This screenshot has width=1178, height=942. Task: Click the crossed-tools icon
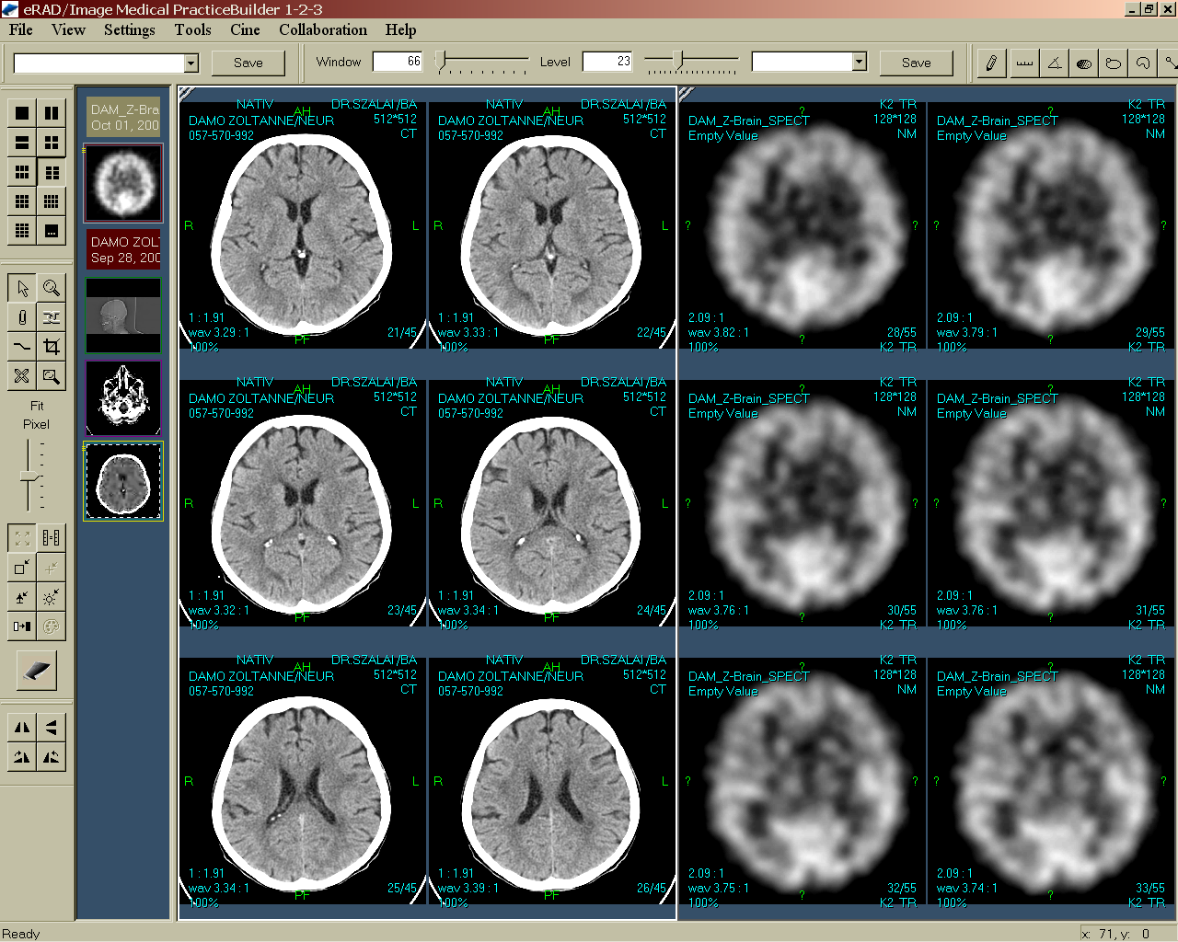click(x=22, y=376)
